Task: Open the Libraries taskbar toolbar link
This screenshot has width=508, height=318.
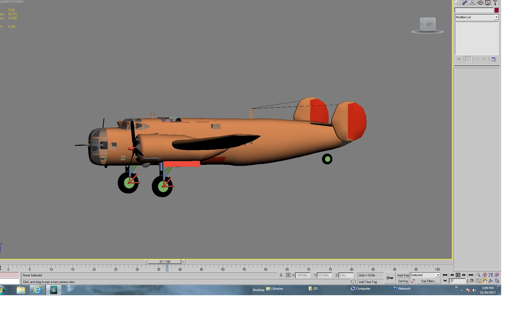Action: [x=275, y=289]
